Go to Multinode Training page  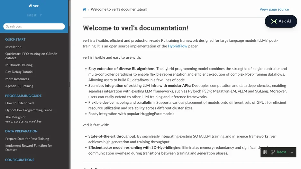click(19, 65)
